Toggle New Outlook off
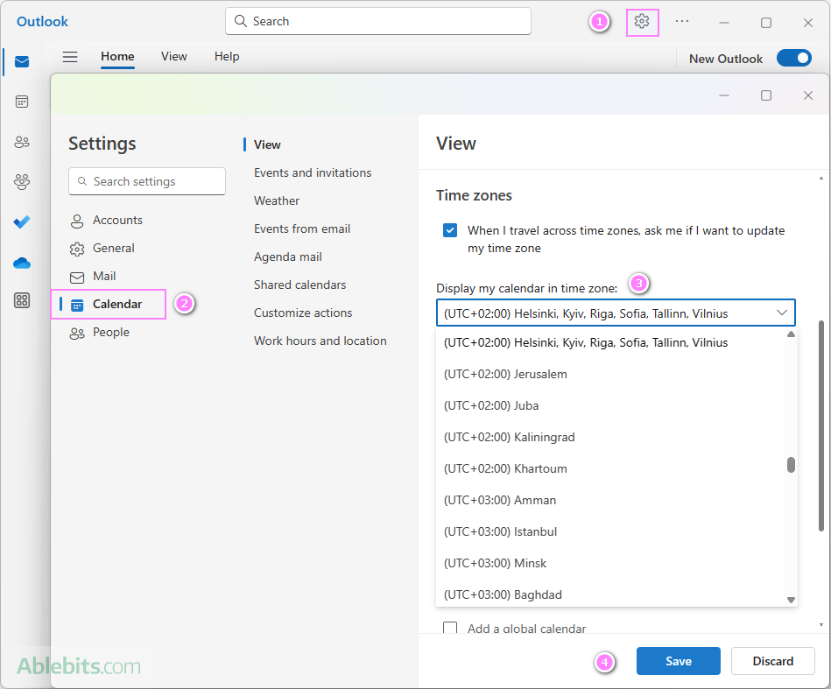The height and width of the screenshot is (689, 831). coord(793,57)
